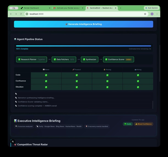Open Ask Gemini assistant
The width and height of the screenshot is (168, 157).
(x=152, y=8)
